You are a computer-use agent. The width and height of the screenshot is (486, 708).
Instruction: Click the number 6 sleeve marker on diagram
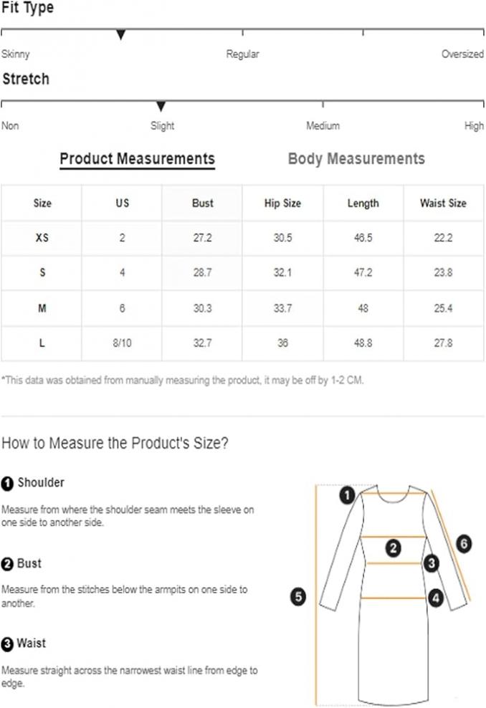tap(463, 543)
